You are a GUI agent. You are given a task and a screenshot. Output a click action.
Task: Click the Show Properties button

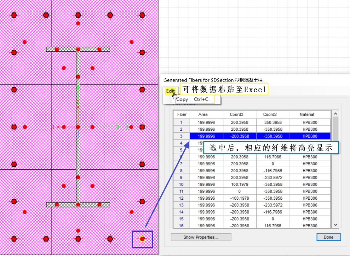[201, 237]
